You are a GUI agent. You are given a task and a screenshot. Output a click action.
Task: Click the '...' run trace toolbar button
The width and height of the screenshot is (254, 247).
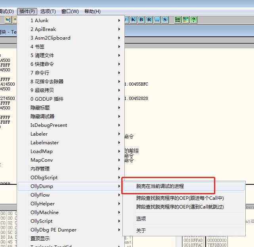[157, 19]
